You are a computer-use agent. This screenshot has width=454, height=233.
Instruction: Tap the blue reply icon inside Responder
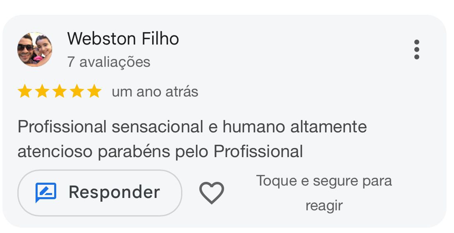point(45,193)
